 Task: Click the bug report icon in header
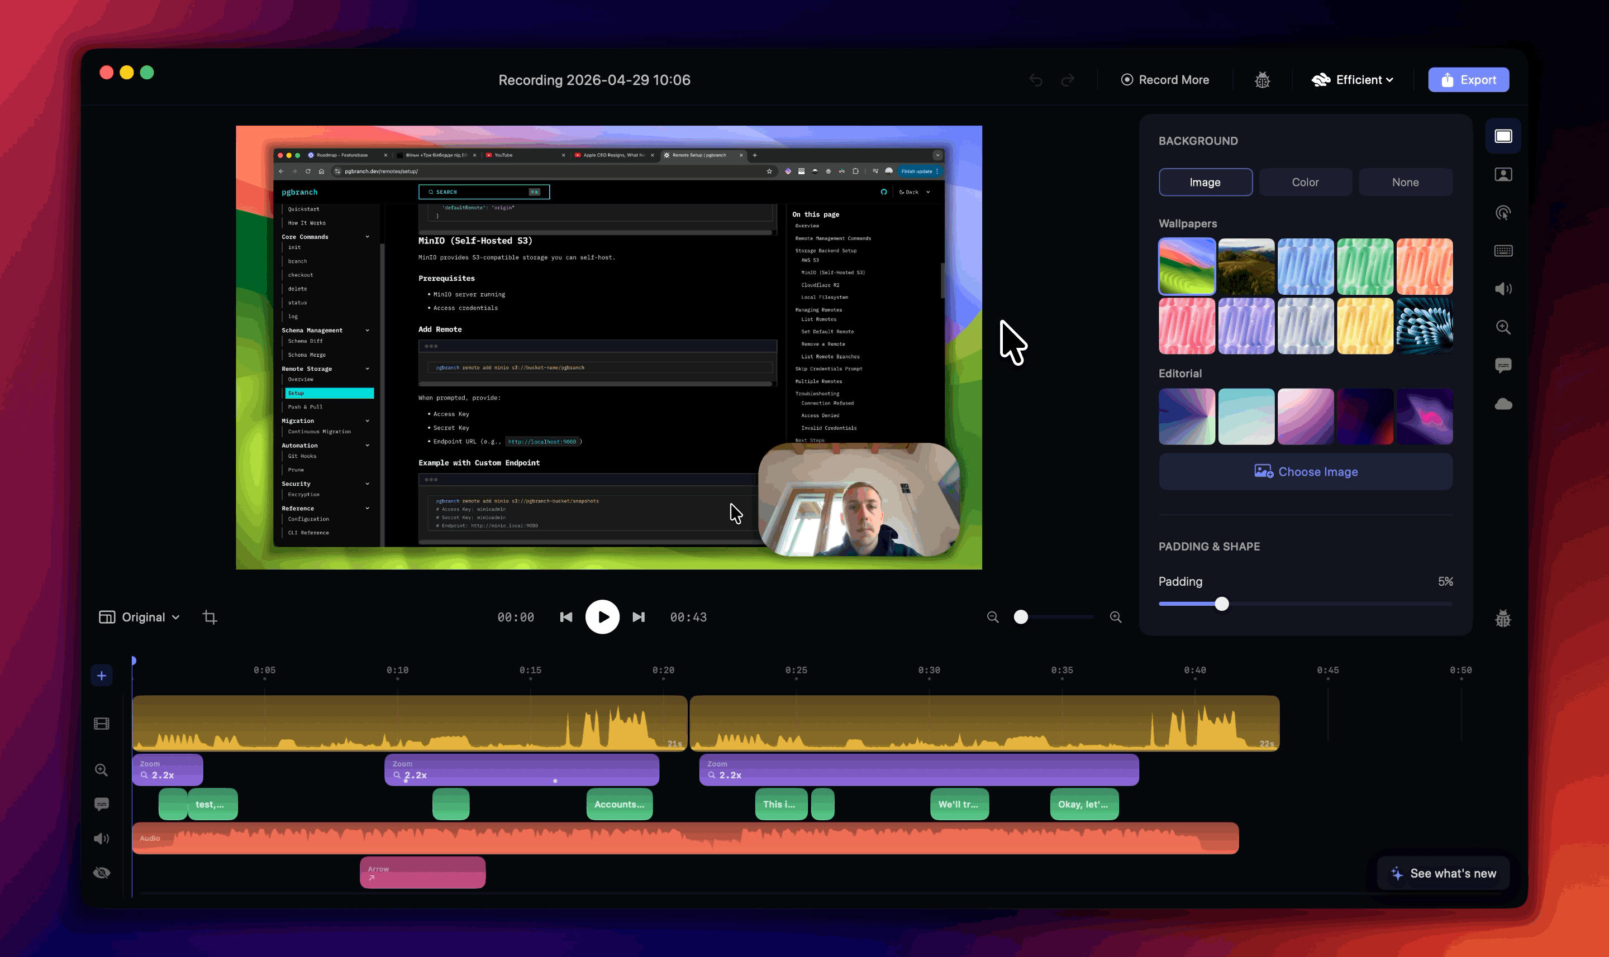click(1262, 80)
